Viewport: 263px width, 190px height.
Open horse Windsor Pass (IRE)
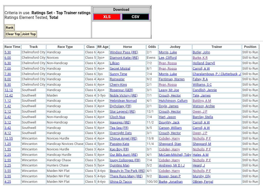pyautogui.click(x=123, y=52)
